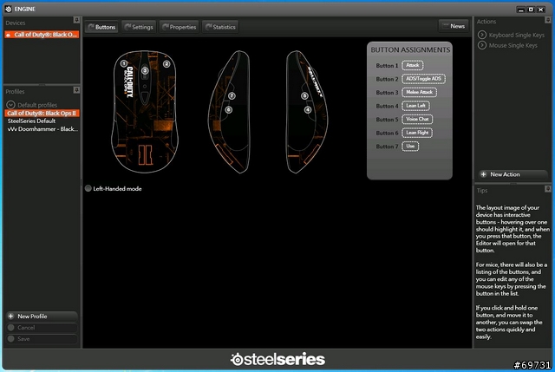The image size is (555, 372).
Task: Select scroll wheel button 3 marker
Action: click(145, 70)
